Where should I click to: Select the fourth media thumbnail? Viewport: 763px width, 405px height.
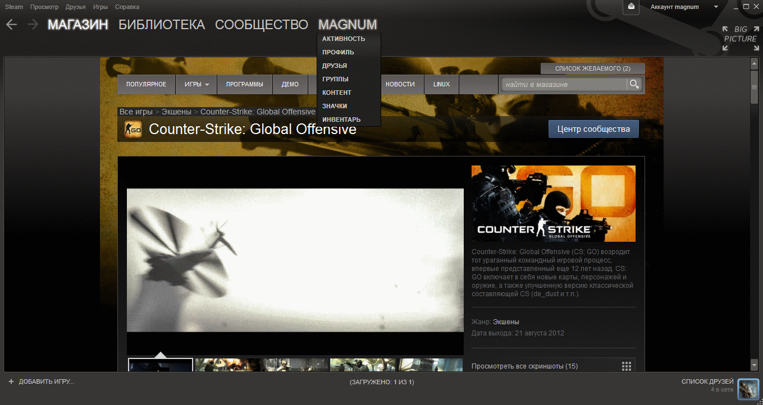pos(363,365)
